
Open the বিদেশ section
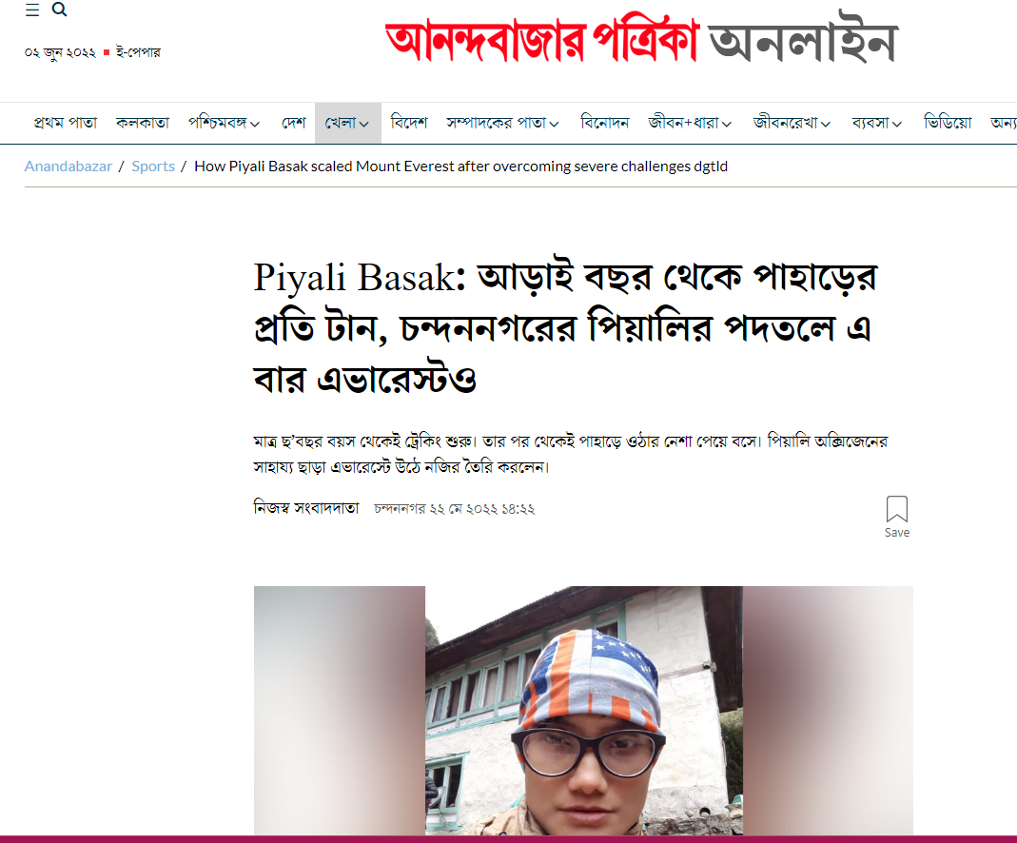(x=409, y=123)
